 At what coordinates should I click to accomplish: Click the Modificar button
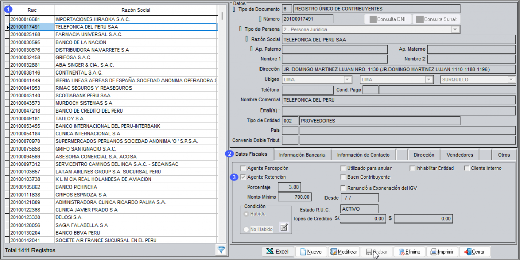[x=344, y=252]
